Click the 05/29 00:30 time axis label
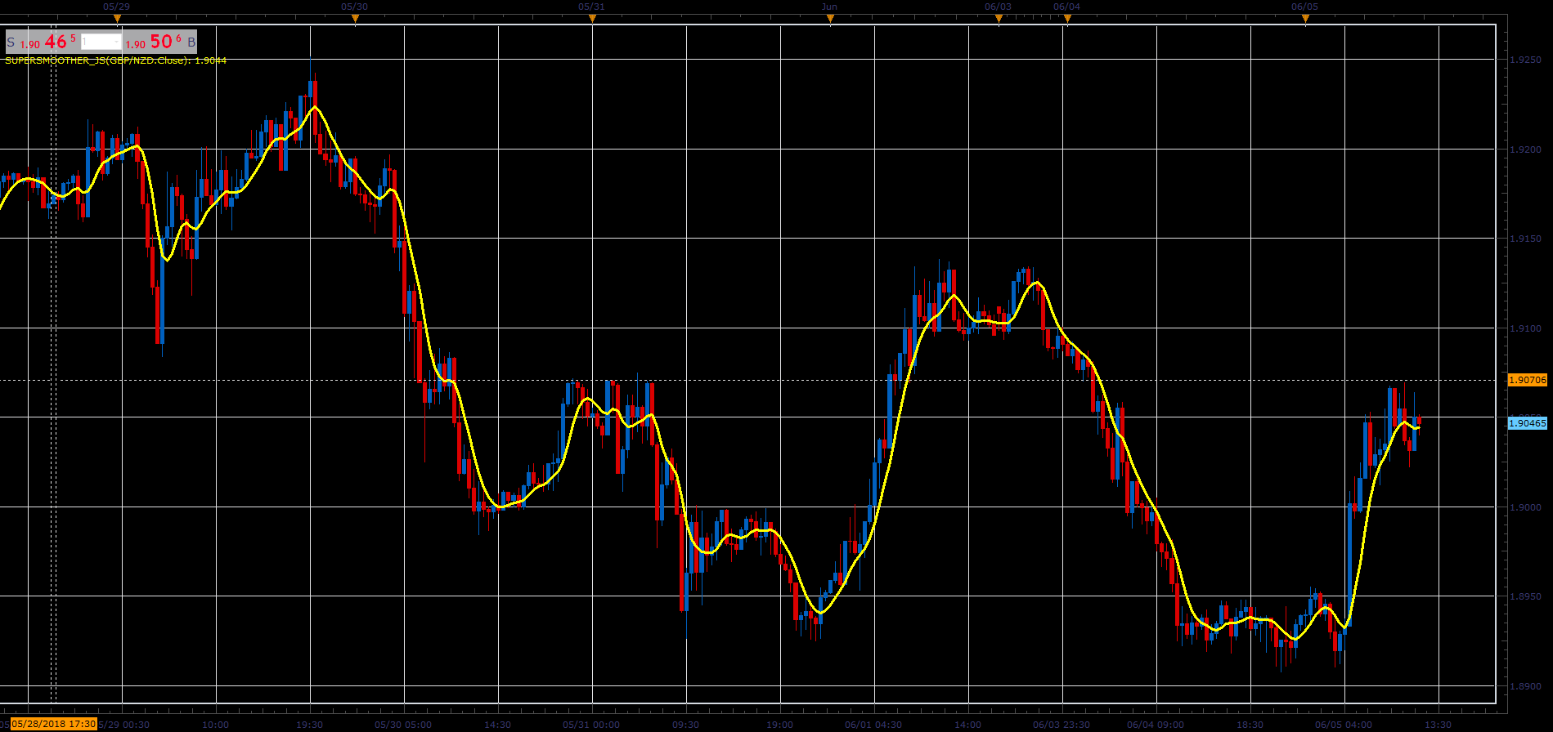This screenshot has height=732, width=1553. (x=123, y=725)
